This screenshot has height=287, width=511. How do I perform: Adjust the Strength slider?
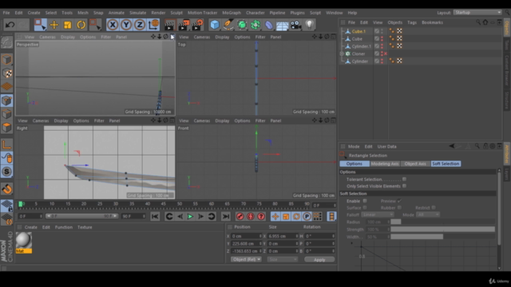pos(442,230)
